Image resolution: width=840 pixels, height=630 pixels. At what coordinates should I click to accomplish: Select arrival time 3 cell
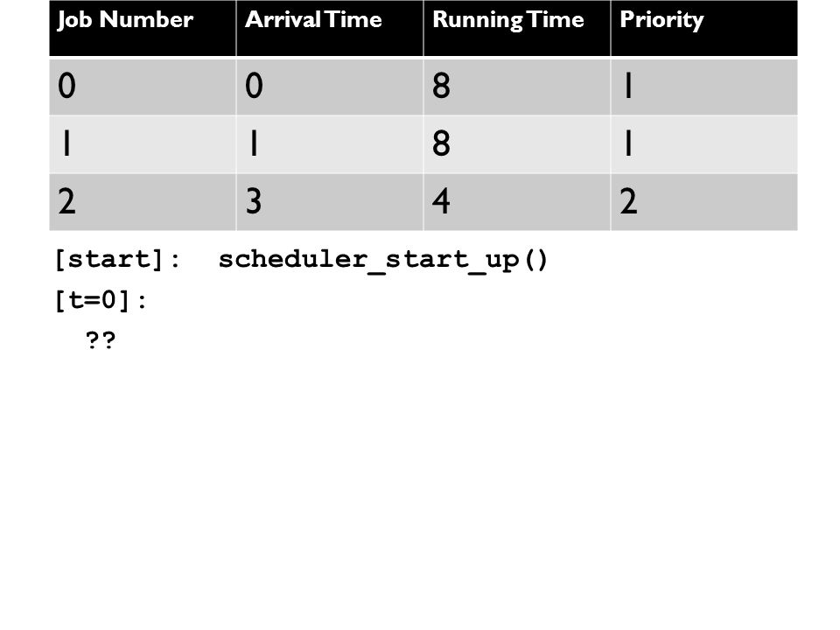click(x=330, y=202)
